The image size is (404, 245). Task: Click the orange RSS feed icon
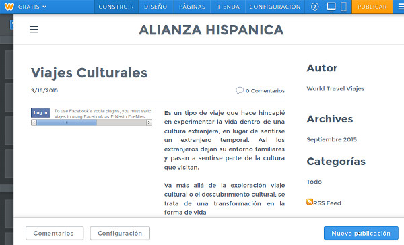[310, 201]
